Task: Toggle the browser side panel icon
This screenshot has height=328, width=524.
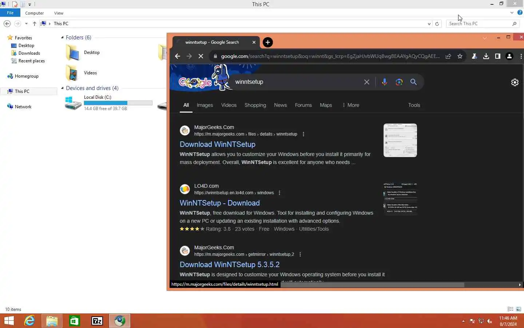Action: [497, 56]
